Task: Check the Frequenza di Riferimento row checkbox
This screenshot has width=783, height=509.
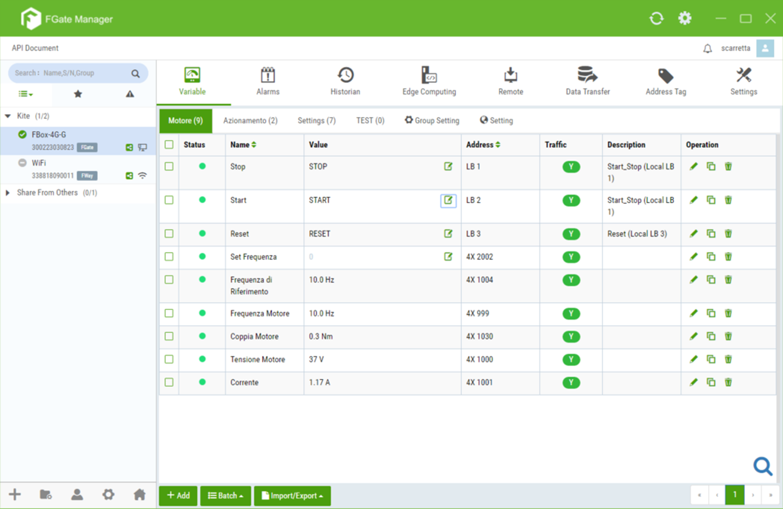Action: tap(169, 279)
